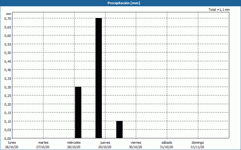This screenshot has height=150, width=241.
Task: Click the 0,35 axis value
Action: [8, 79]
